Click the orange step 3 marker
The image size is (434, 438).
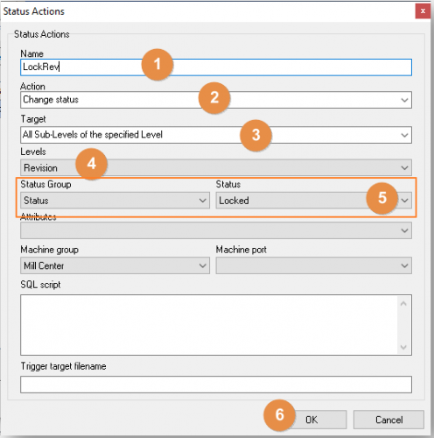tap(255, 135)
